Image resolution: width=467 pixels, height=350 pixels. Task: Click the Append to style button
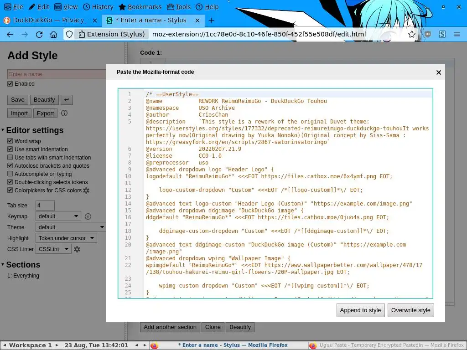click(x=360, y=310)
